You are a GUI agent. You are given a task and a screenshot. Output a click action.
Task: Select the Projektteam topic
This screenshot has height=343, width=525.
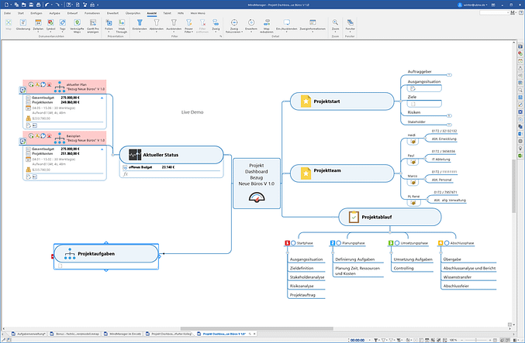coord(342,173)
